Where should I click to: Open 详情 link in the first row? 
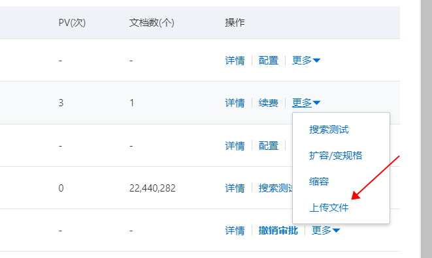[x=235, y=61]
